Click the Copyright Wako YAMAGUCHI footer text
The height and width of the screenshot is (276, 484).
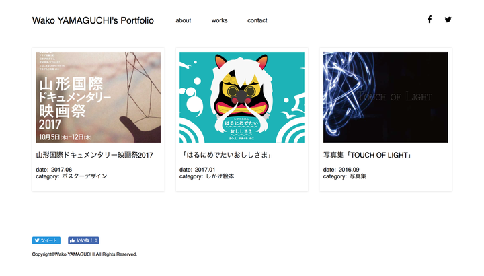pos(85,254)
